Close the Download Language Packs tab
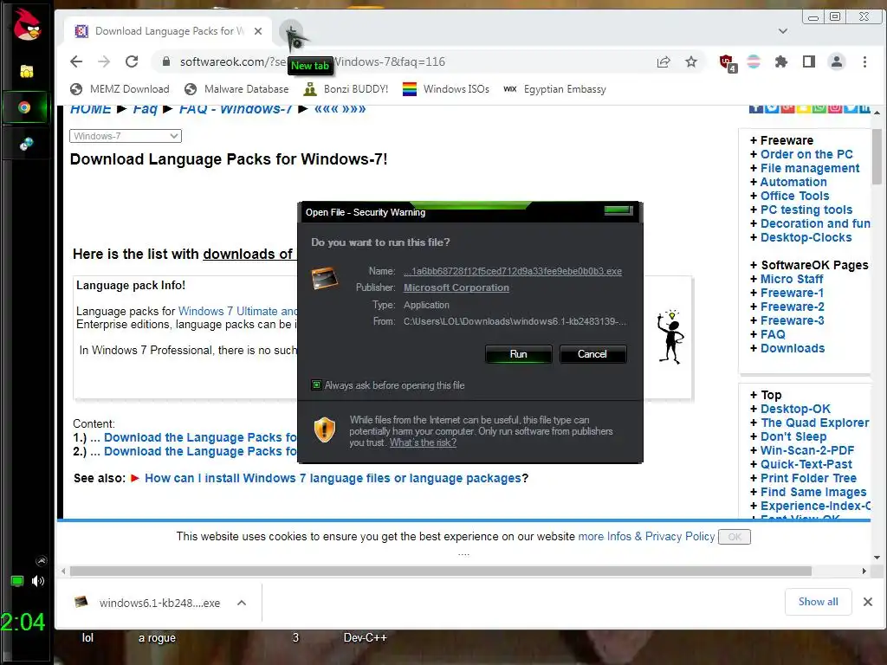 258,31
